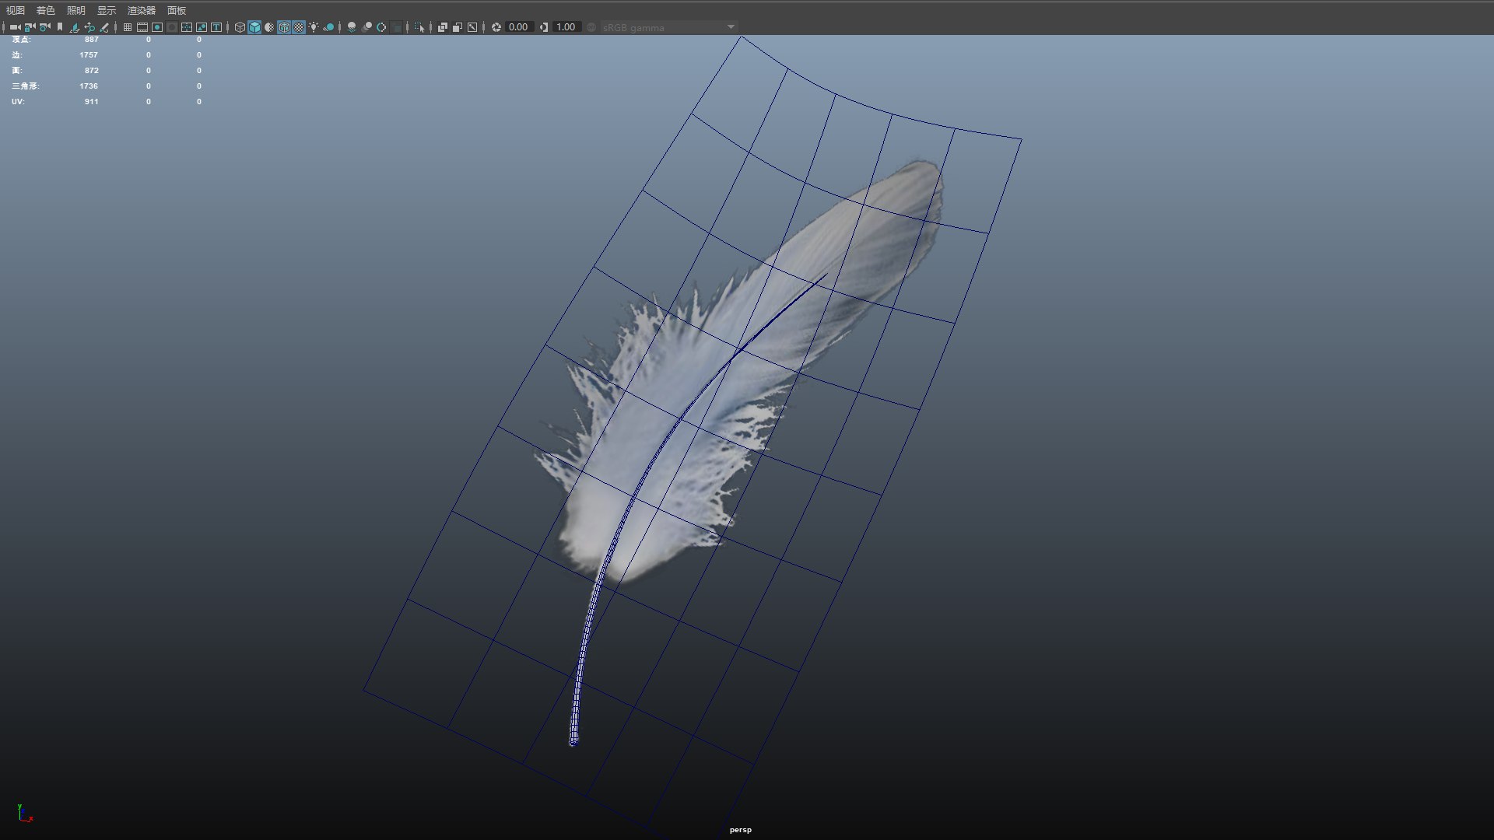Click the persp camera name label
The height and width of the screenshot is (840, 1494).
click(x=741, y=830)
